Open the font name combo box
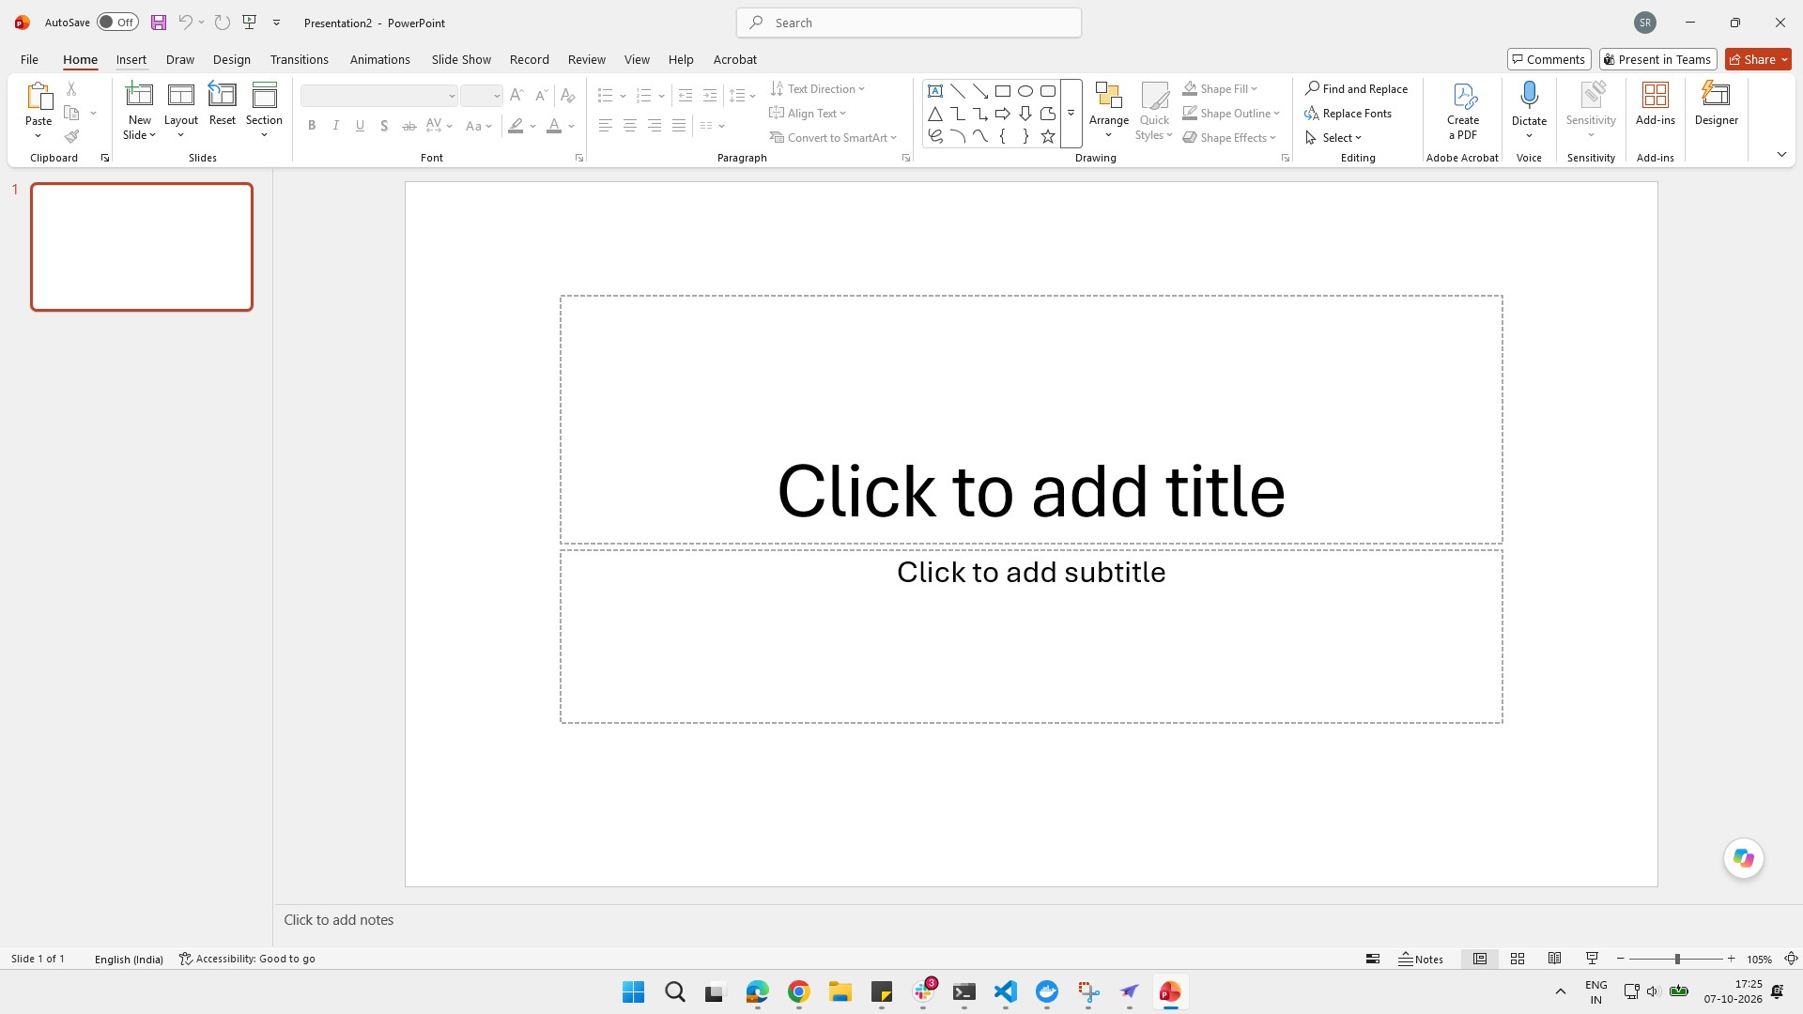 [378, 96]
